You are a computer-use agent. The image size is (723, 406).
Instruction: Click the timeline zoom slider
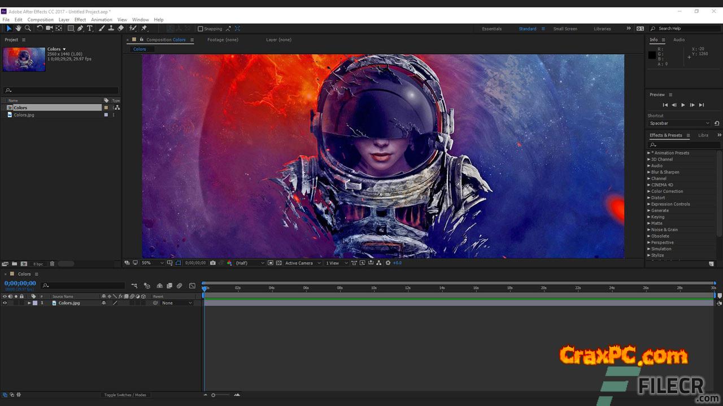[x=214, y=395]
